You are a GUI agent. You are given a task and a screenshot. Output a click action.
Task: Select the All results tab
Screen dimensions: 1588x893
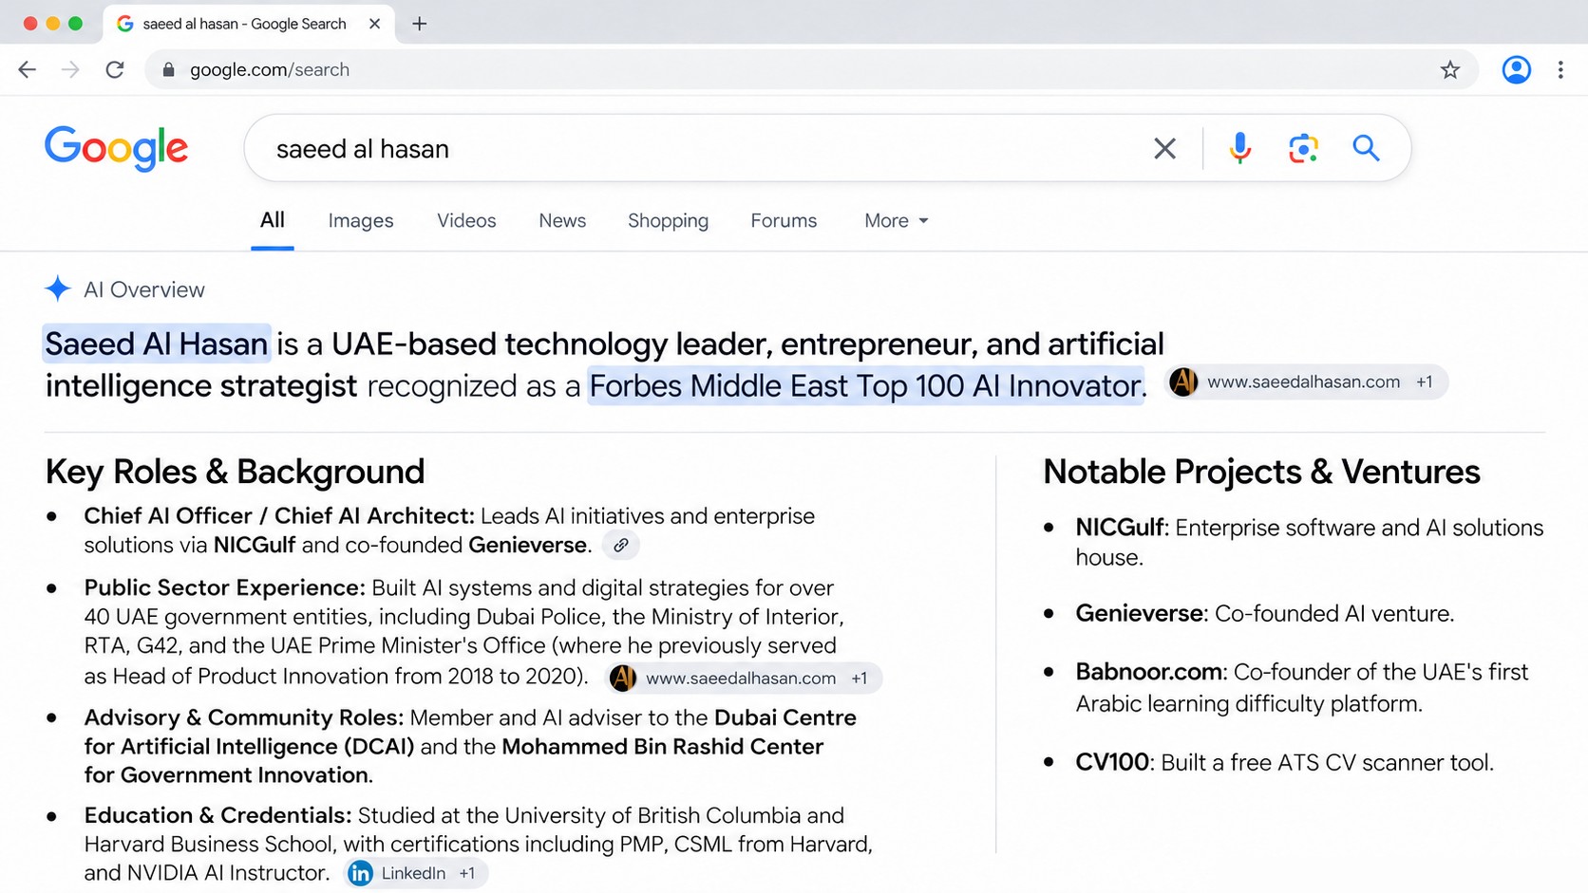(x=273, y=220)
